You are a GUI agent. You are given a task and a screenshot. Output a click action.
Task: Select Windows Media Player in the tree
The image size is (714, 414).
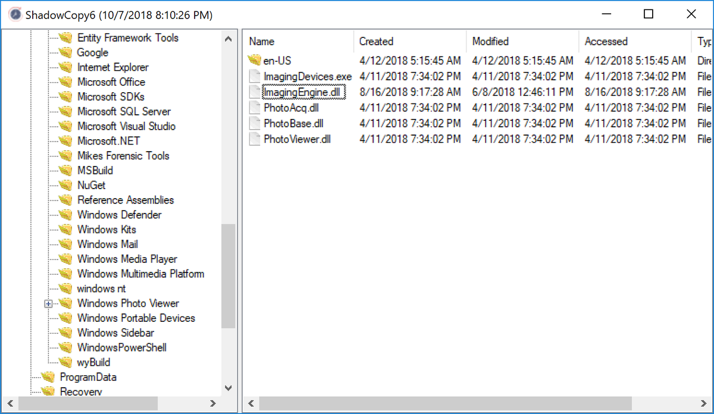point(127,259)
